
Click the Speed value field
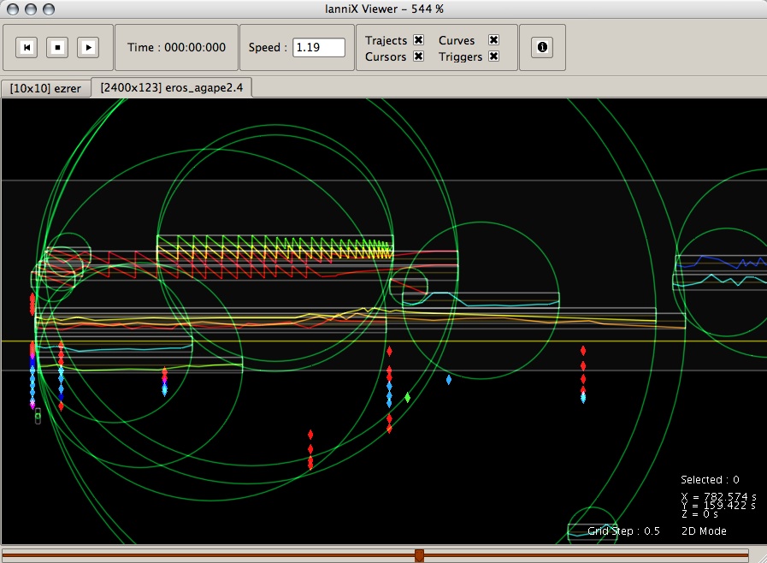pos(318,48)
